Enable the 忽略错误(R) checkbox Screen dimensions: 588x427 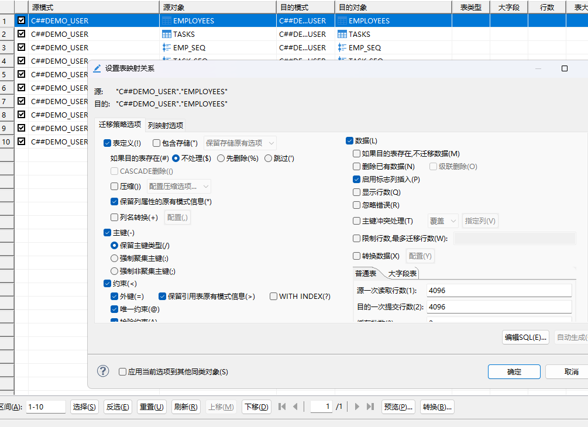pos(356,205)
